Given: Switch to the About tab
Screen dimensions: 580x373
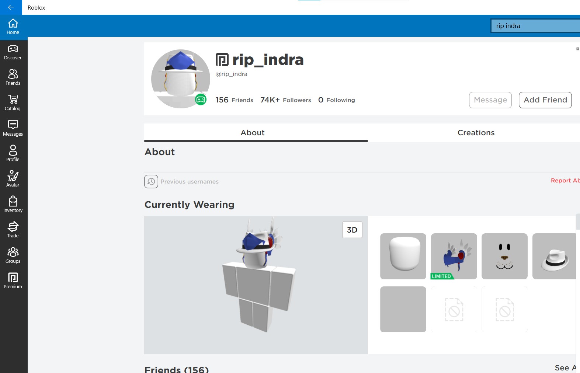Looking at the screenshot, I should 256,133.
